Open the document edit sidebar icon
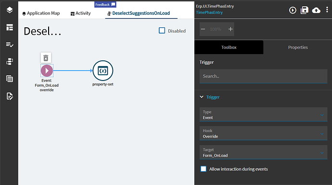Viewport: 332px width, 185px height. (10, 96)
